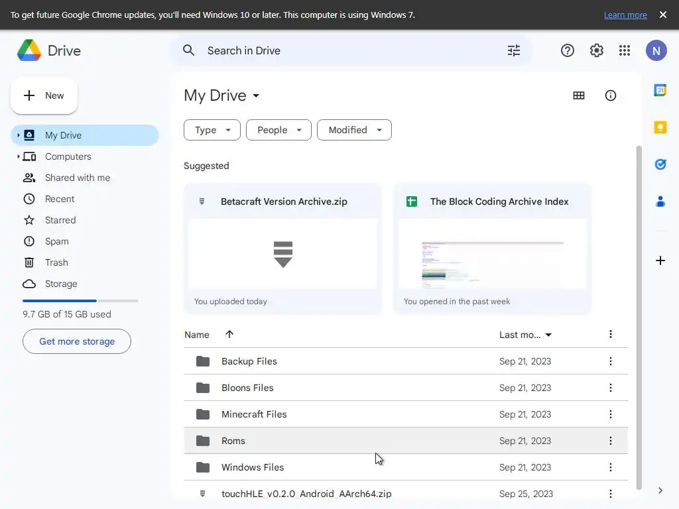679x509 pixels.
Task: Click the Google Drive logo
Action: point(29,50)
